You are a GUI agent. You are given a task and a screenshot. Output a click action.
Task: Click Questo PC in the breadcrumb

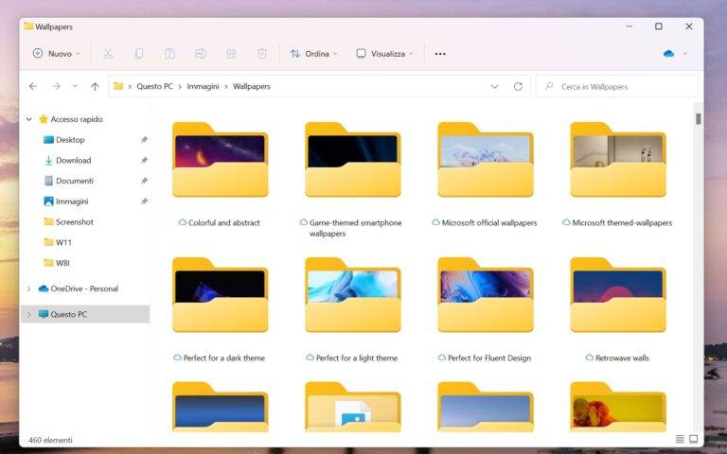tap(154, 86)
